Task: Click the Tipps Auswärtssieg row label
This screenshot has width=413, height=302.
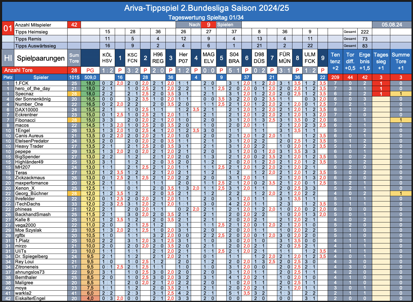Action: click(36, 46)
